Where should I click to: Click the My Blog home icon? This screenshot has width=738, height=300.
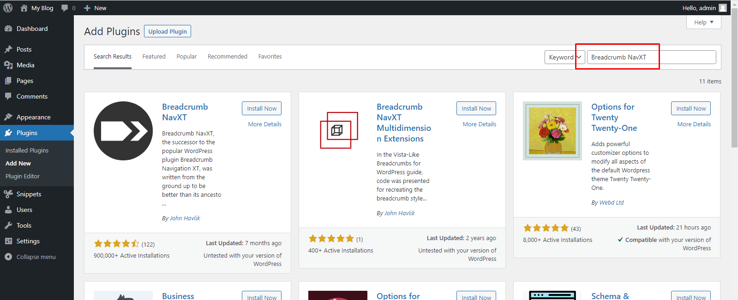(24, 8)
